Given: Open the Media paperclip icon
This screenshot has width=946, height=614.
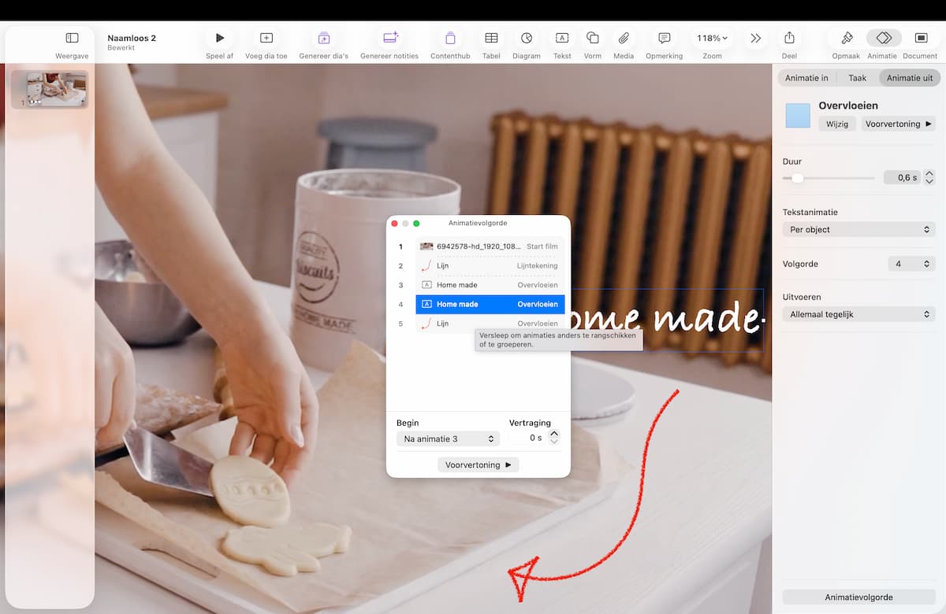Looking at the screenshot, I should [624, 38].
